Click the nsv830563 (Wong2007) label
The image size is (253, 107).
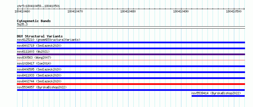34,57
